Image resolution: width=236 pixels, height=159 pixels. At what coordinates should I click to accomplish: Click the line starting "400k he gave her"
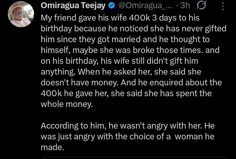tap(126, 93)
